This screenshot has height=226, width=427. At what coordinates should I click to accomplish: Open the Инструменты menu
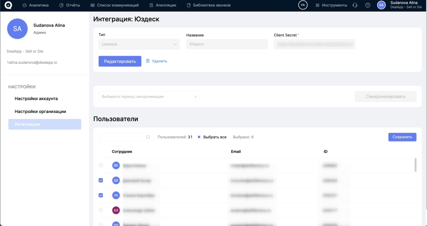click(x=331, y=5)
